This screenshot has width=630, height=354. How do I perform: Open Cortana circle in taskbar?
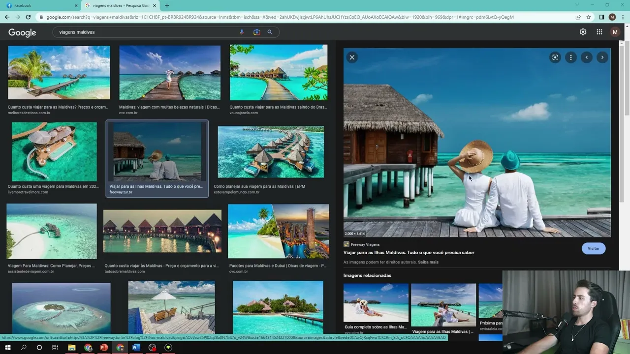click(x=39, y=348)
